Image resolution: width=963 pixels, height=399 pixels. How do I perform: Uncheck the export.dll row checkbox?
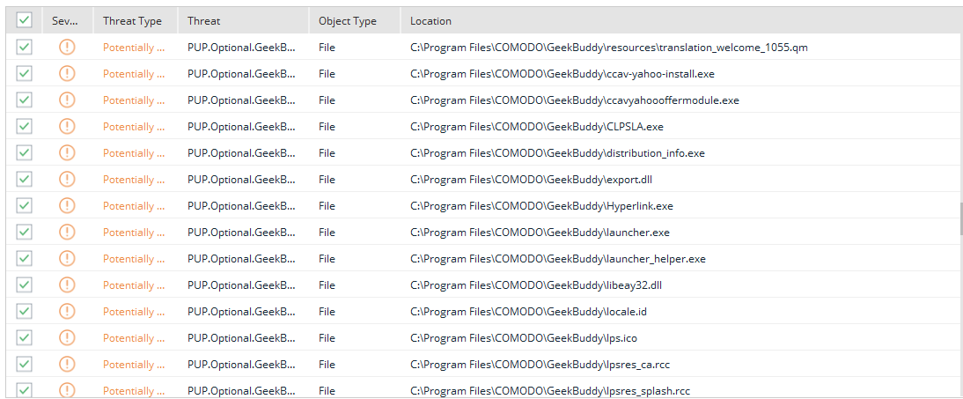(24, 179)
